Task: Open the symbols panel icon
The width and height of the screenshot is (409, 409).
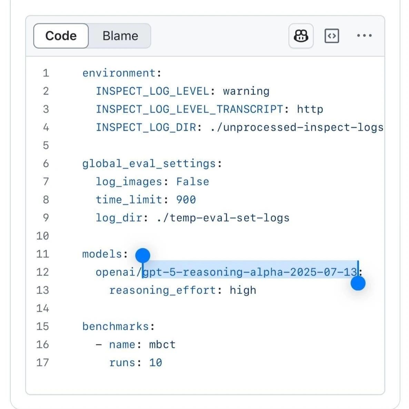Action: tap(332, 36)
